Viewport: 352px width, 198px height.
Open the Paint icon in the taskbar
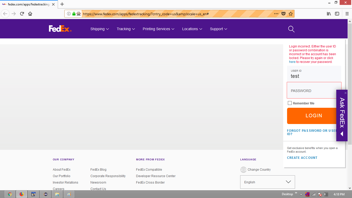point(69,194)
